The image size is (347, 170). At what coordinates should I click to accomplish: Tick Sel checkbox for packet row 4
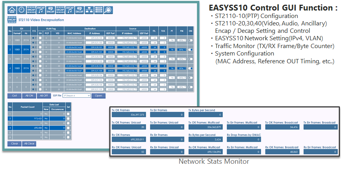click(69, 128)
